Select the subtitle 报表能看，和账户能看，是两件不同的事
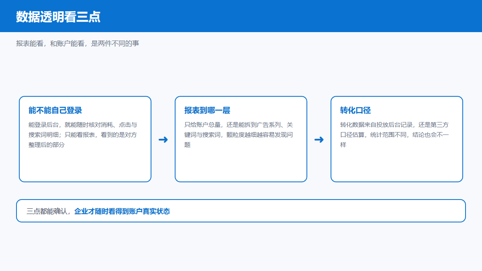Viewport: 482px width, 271px height. 78,43
